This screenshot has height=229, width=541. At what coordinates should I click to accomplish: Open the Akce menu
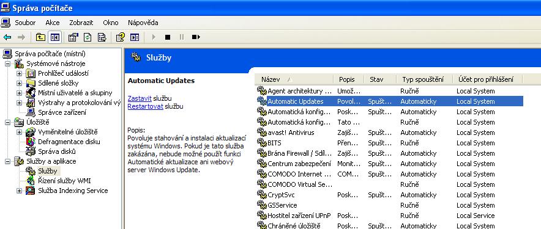tap(53, 23)
